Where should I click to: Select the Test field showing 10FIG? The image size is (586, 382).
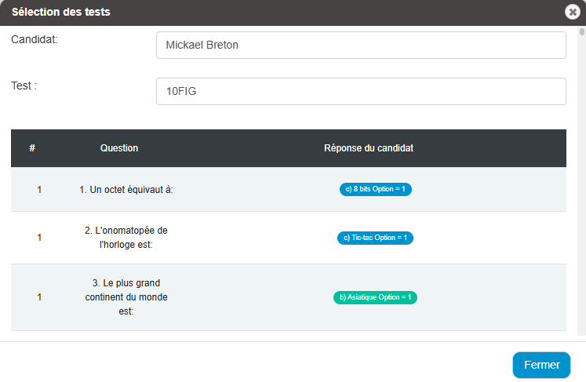pos(361,92)
